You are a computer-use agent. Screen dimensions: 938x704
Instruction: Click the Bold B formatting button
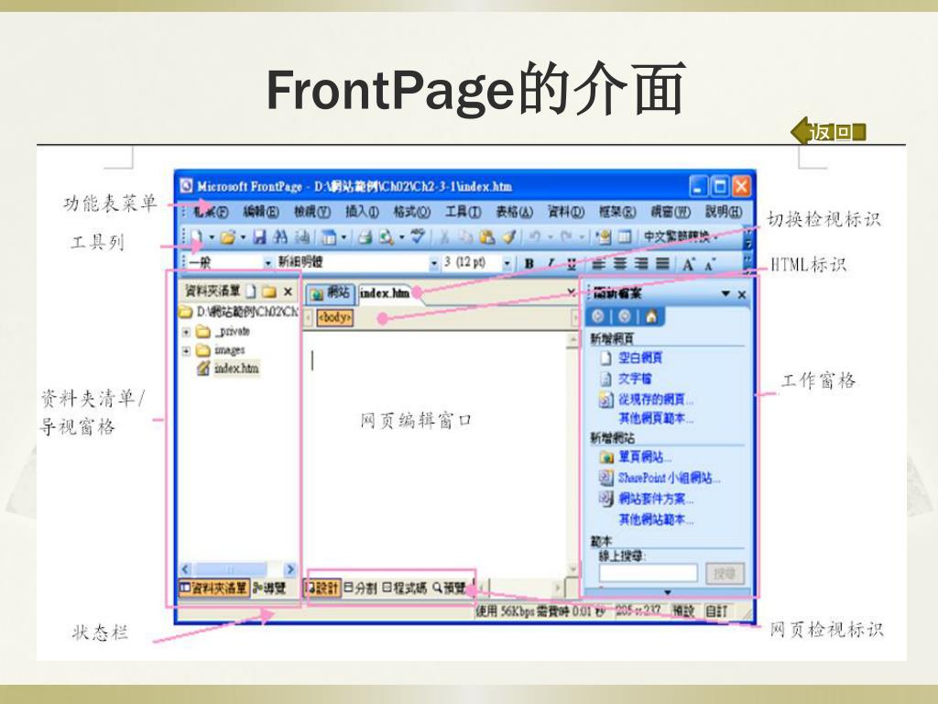(529, 263)
